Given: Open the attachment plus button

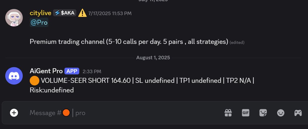Looking at the screenshot, I should click(14, 113).
